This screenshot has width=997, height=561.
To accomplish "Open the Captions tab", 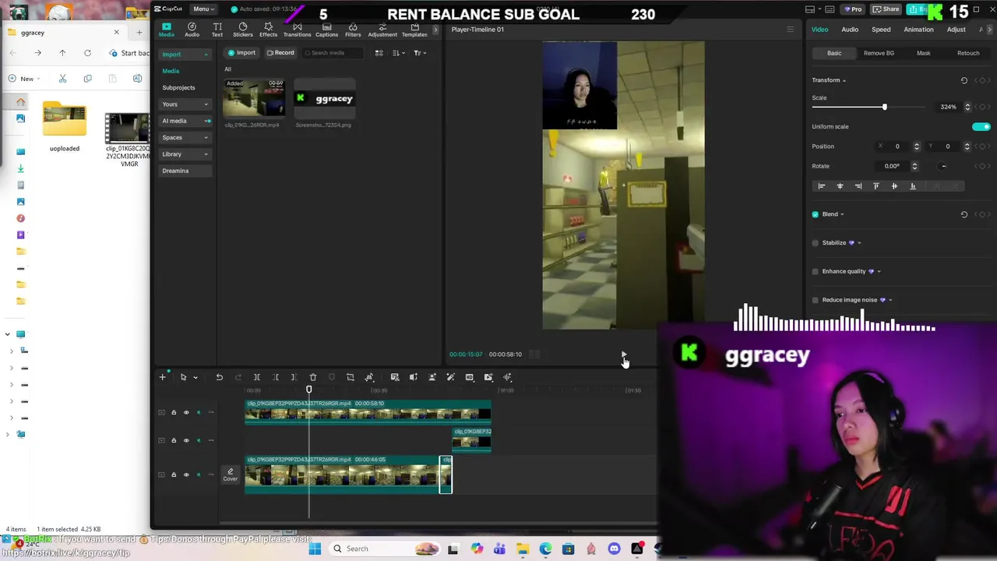I will (326, 30).
